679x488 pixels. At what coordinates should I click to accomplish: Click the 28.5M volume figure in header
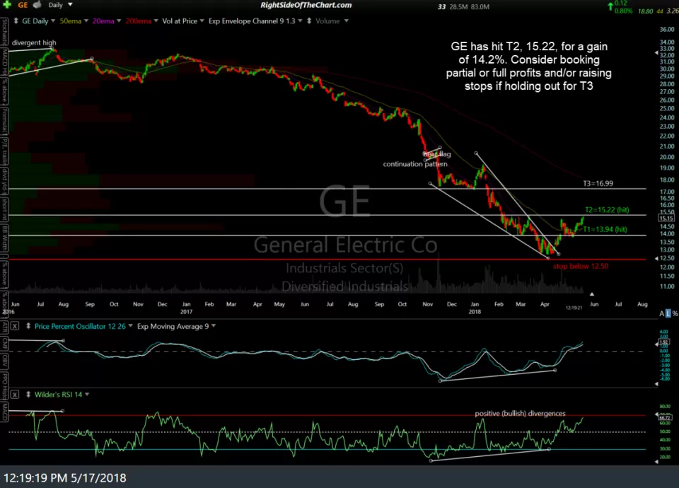458,6
